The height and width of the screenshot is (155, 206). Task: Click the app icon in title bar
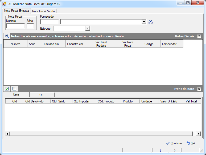(4, 4)
